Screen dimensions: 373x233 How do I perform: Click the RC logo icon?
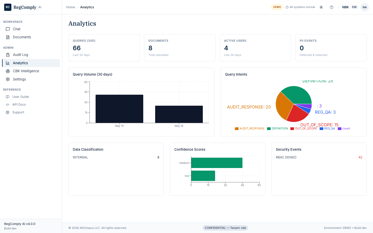[8, 7]
